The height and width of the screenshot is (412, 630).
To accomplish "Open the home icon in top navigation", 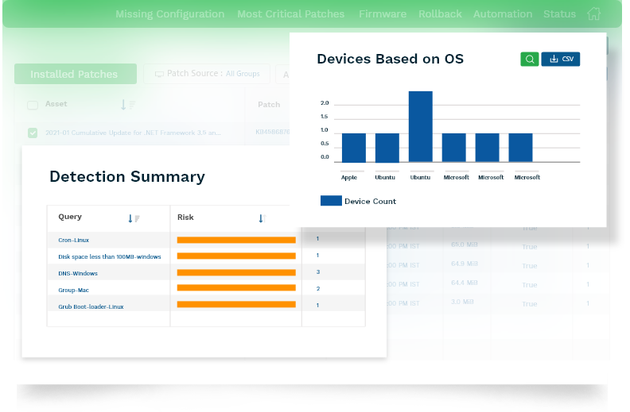I will tap(594, 13).
